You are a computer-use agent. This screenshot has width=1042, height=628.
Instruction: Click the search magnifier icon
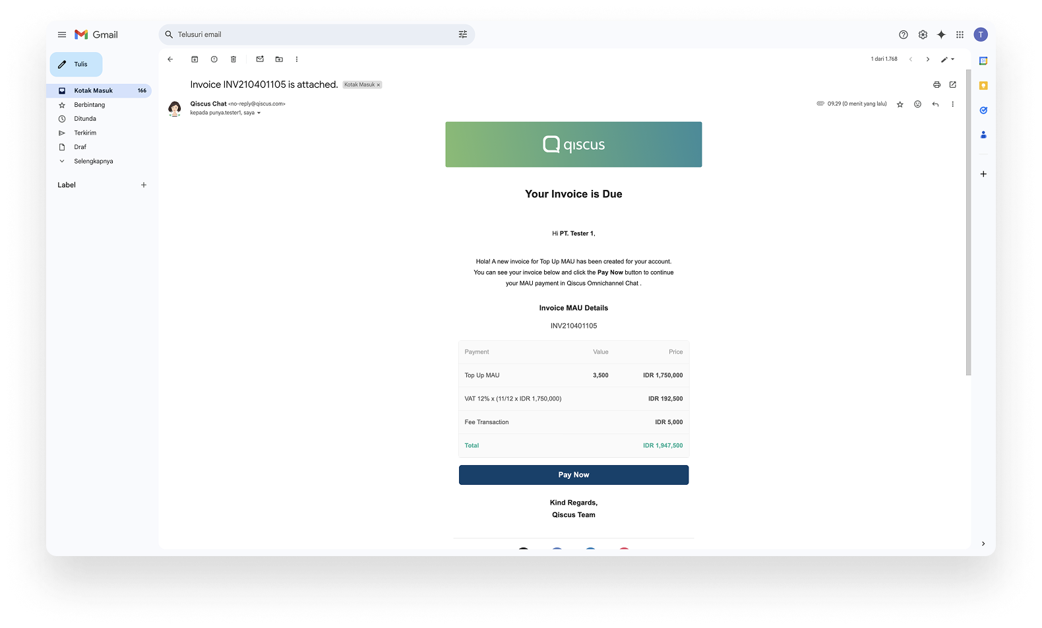(x=169, y=34)
